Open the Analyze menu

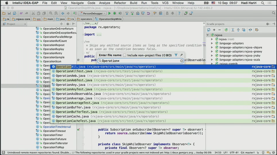104,3
